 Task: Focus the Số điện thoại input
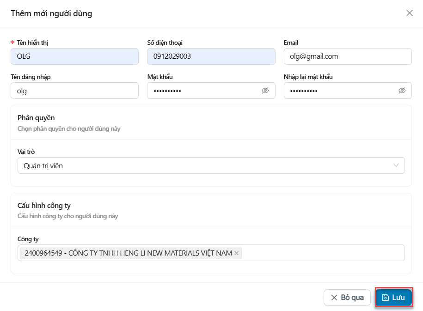[211, 56]
